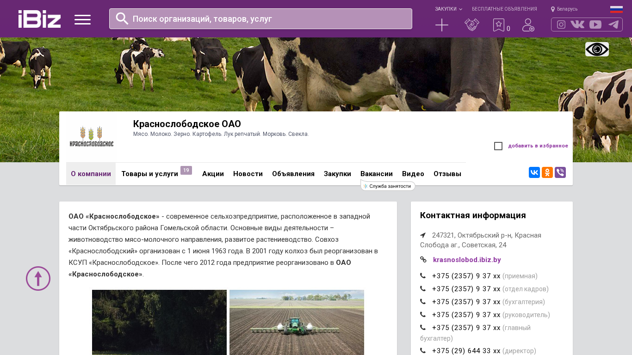Image resolution: width=632 pixels, height=355 pixels.
Task: Click the 'Служба занятости' badge
Action: [388, 186]
